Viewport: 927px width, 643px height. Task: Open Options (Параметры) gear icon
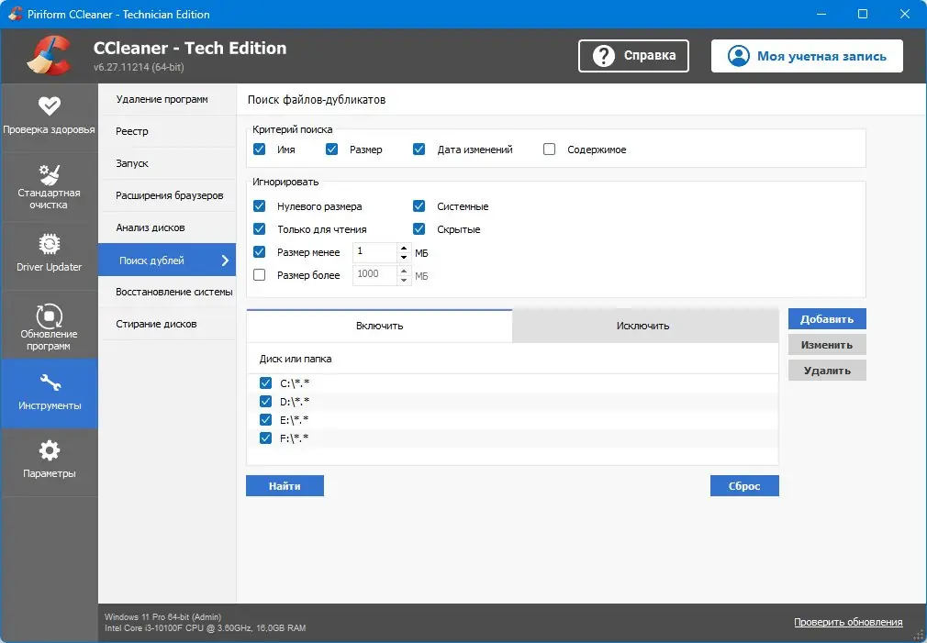tap(49, 451)
